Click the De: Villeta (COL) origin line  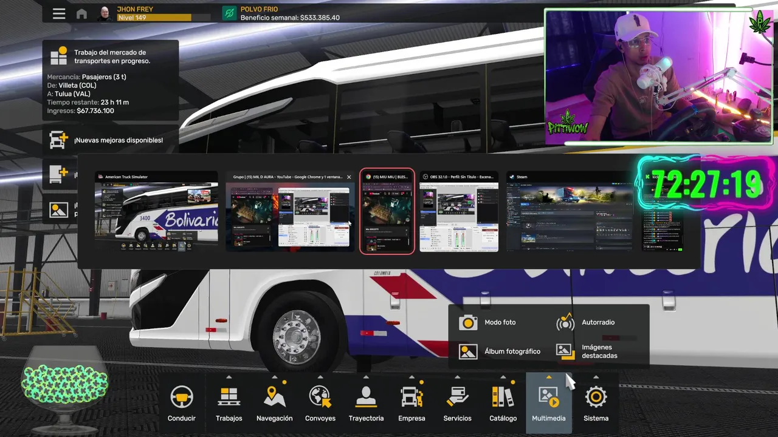point(72,86)
